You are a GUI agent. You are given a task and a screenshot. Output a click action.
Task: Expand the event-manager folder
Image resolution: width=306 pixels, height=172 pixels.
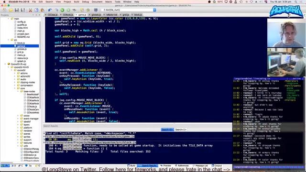pos(18,118)
